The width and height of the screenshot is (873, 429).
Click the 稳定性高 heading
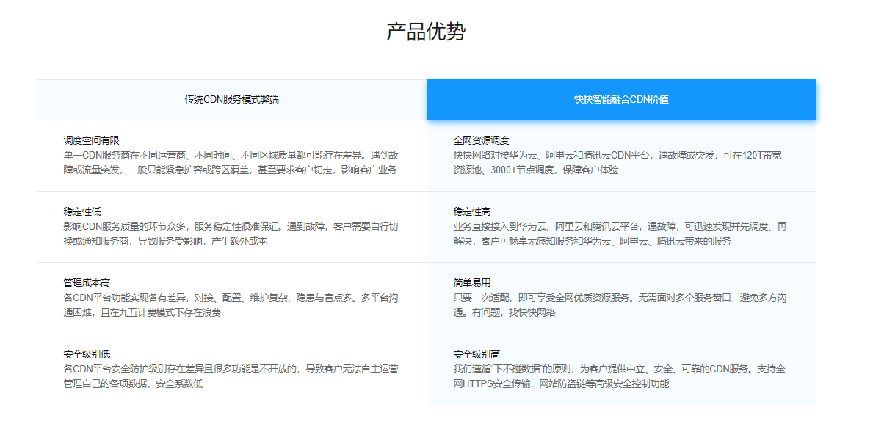(472, 212)
